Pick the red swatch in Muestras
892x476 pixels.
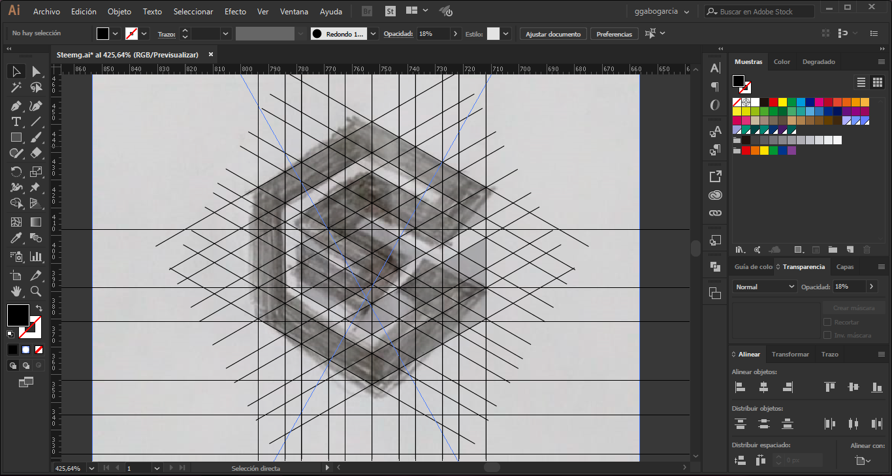tap(773, 102)
